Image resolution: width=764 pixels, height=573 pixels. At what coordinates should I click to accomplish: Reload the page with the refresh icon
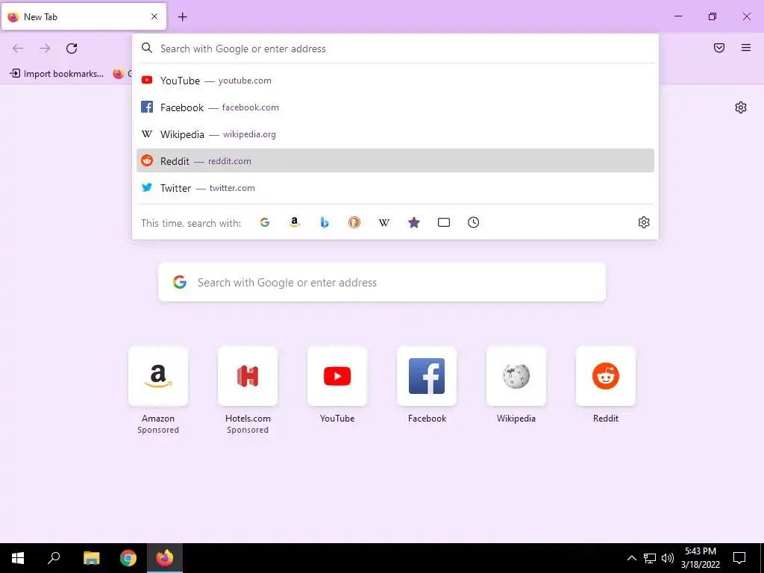[72, 48]
